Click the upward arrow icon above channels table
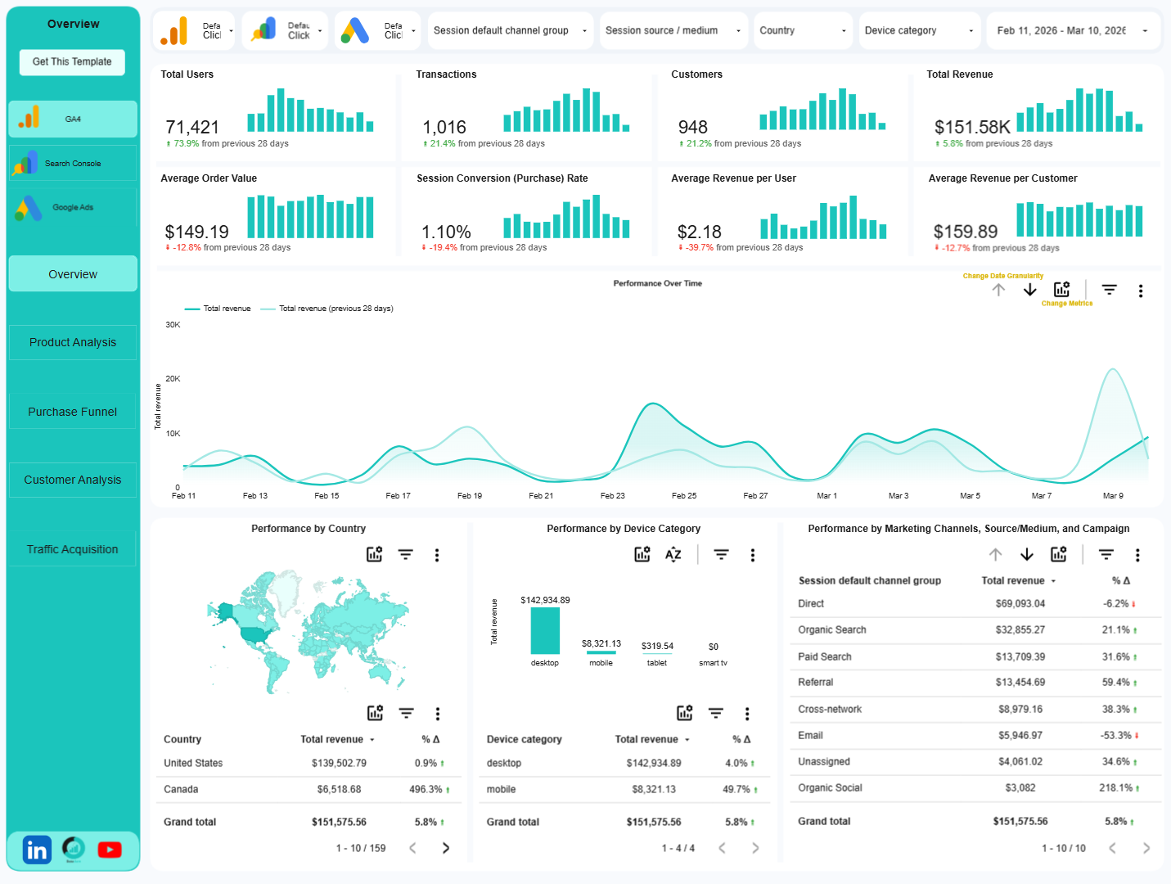Viewport: 1171px width, 884px height. (x=996, y=554)
